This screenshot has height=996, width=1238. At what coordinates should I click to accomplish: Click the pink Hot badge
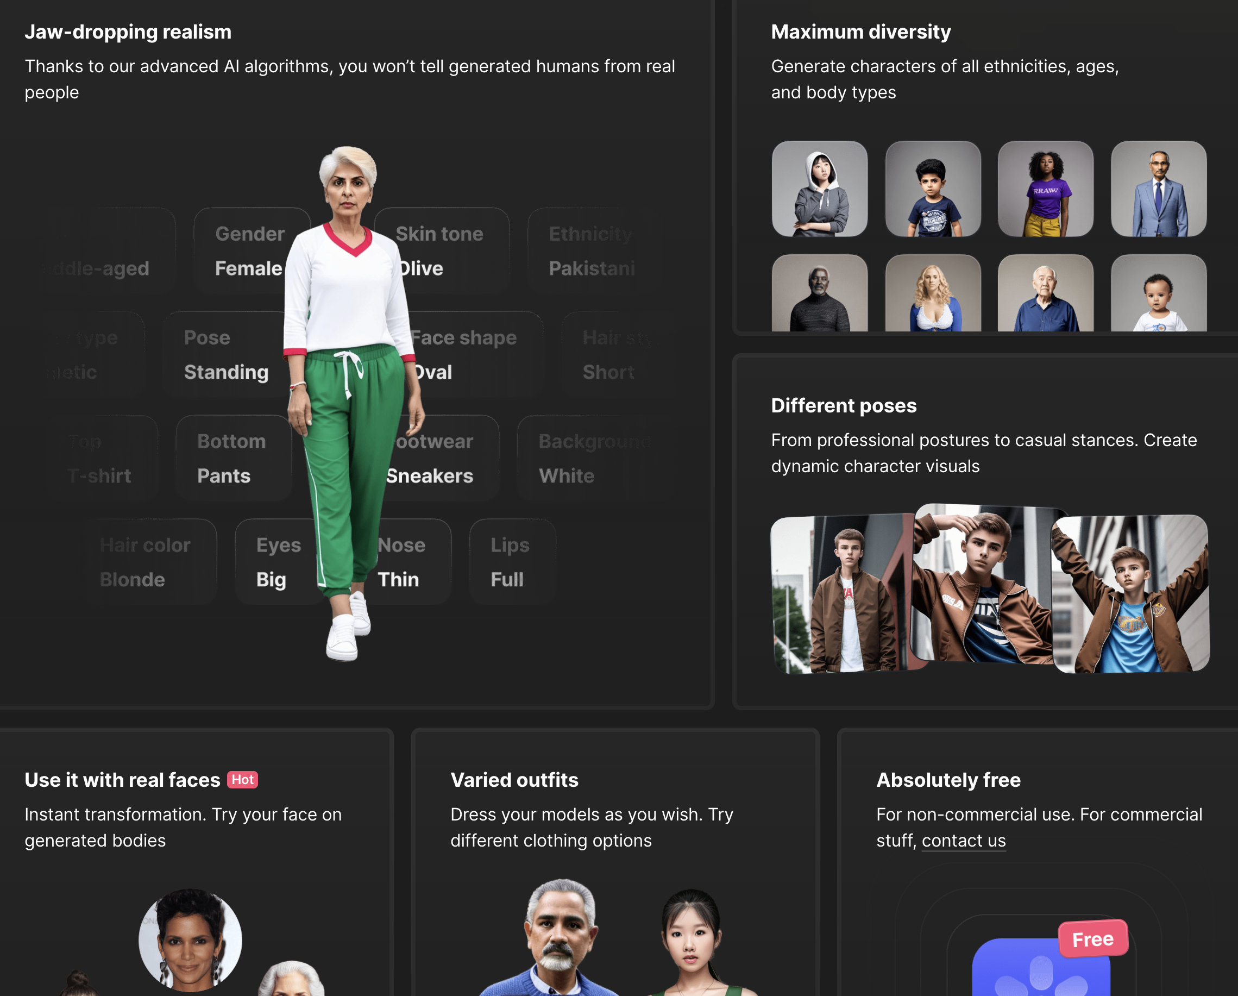click(x=242, y=779)
